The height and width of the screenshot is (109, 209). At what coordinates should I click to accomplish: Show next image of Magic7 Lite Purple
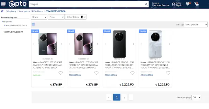tap(98, 44)
